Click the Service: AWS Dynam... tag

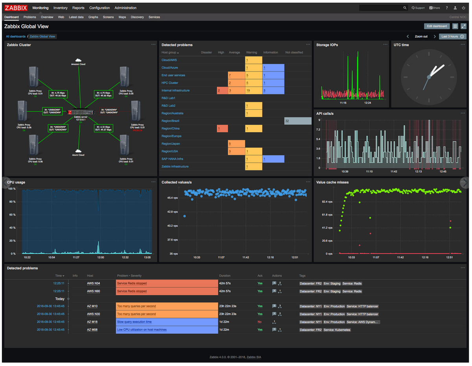tap(363, 322)
